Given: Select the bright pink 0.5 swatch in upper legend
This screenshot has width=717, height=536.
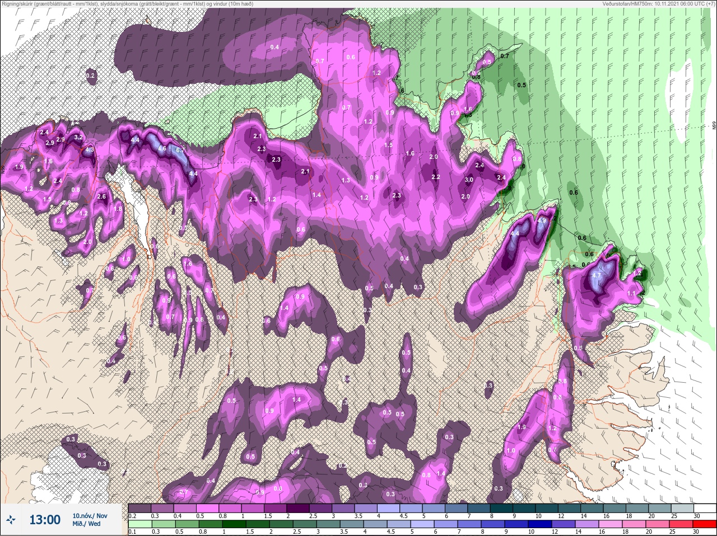Looking at the screenshot, I should (x=208, y=508).
